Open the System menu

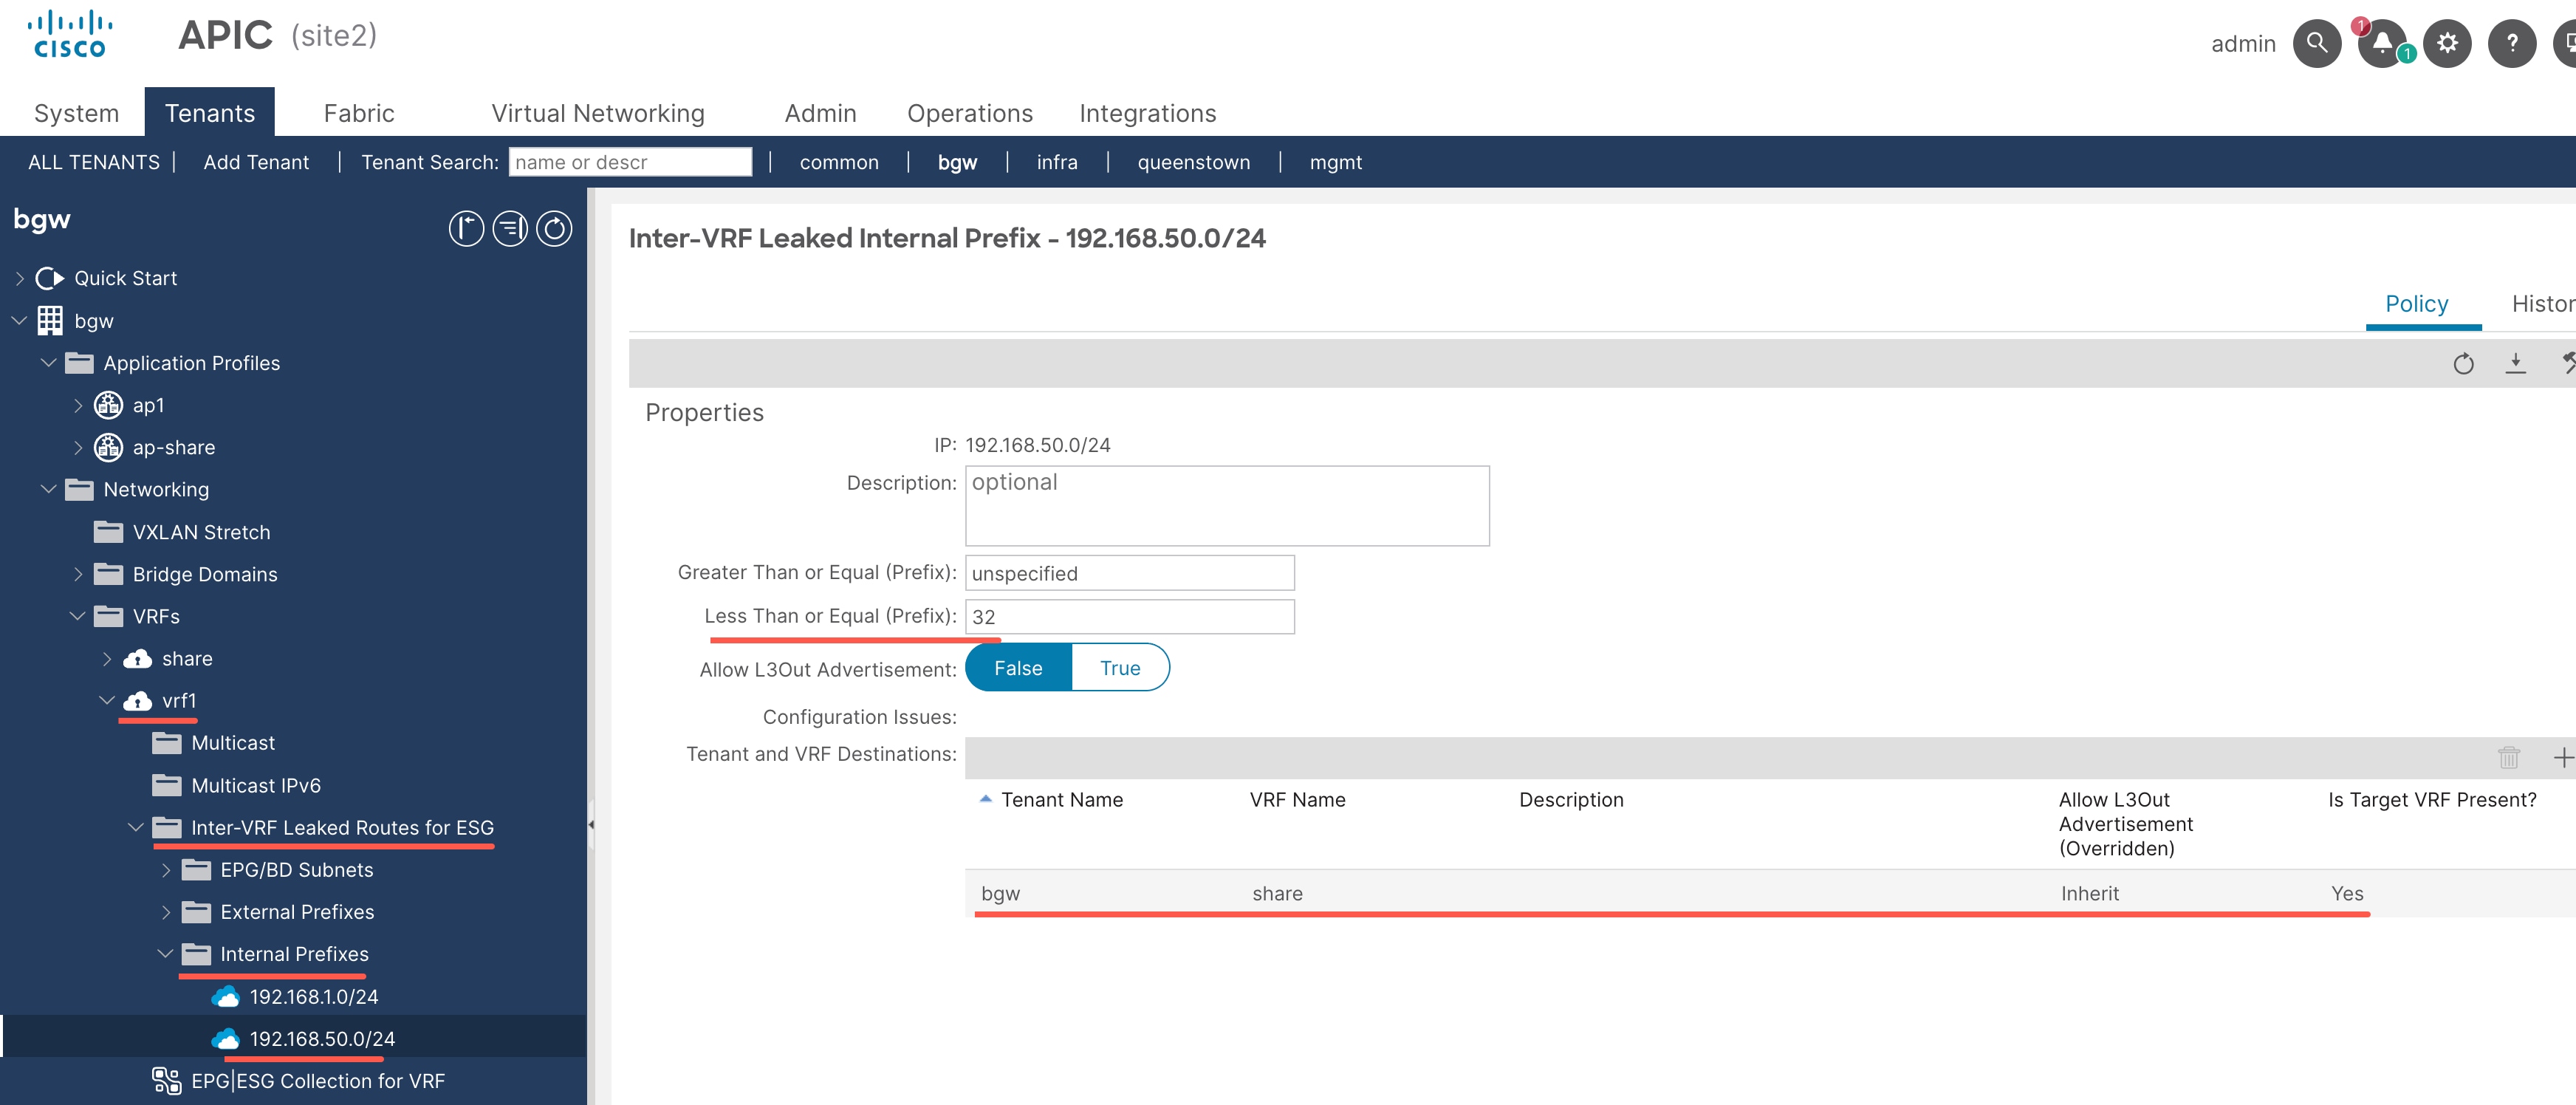(x=76, y=113)
